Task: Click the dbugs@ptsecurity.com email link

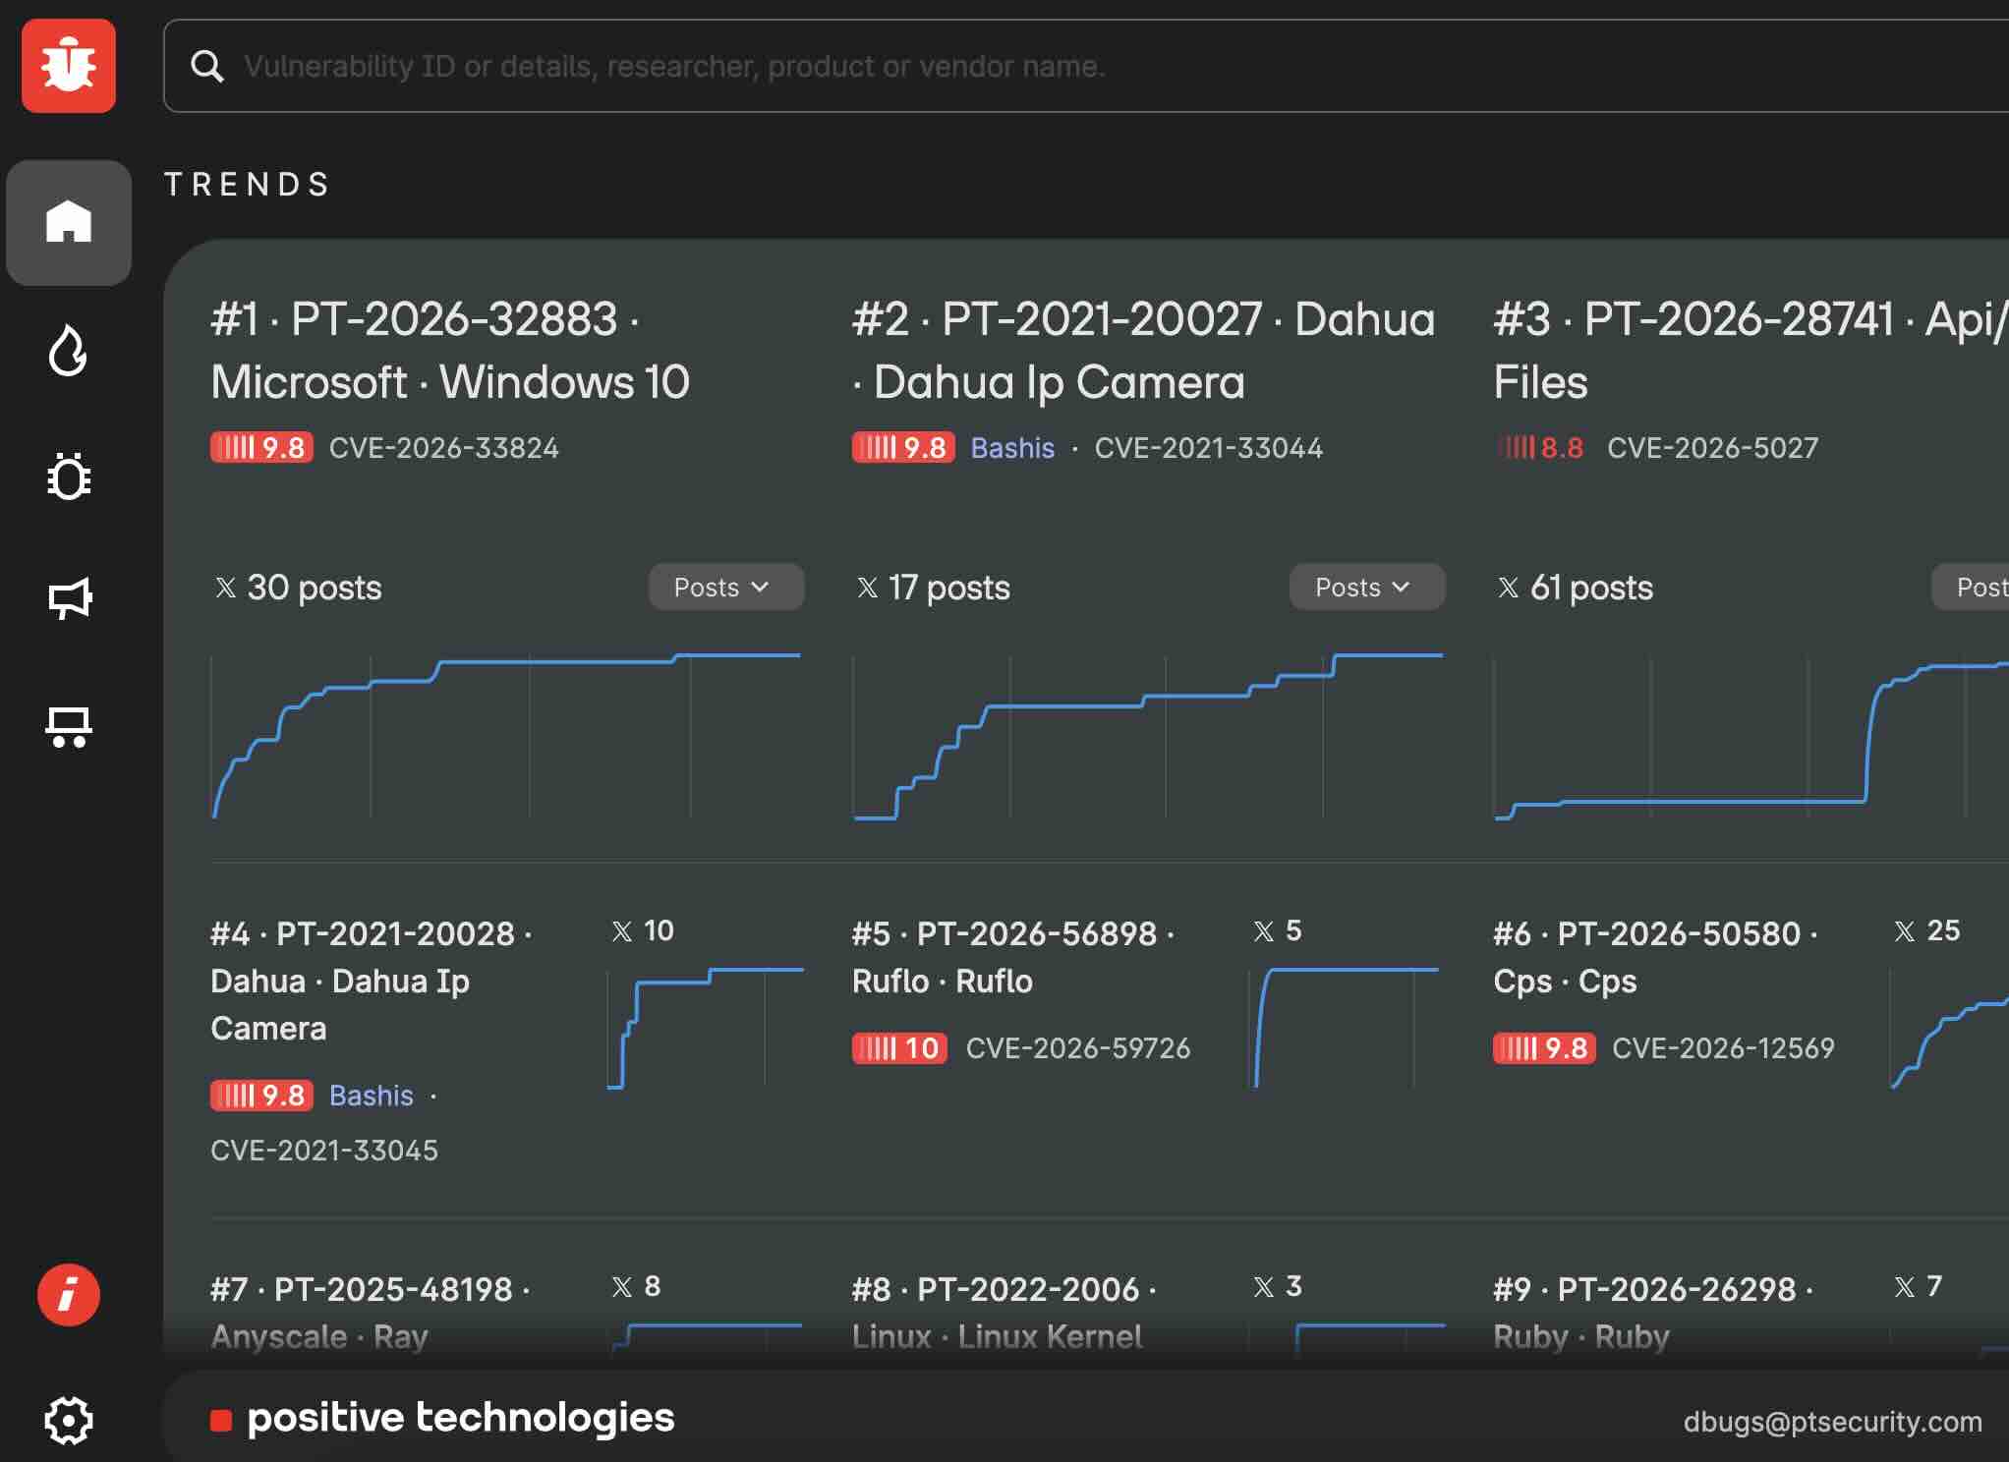Action: tap(1832, 1422)
